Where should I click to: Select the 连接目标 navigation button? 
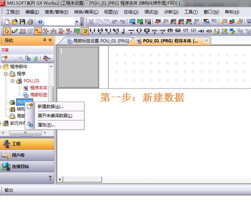coord(27,167)
